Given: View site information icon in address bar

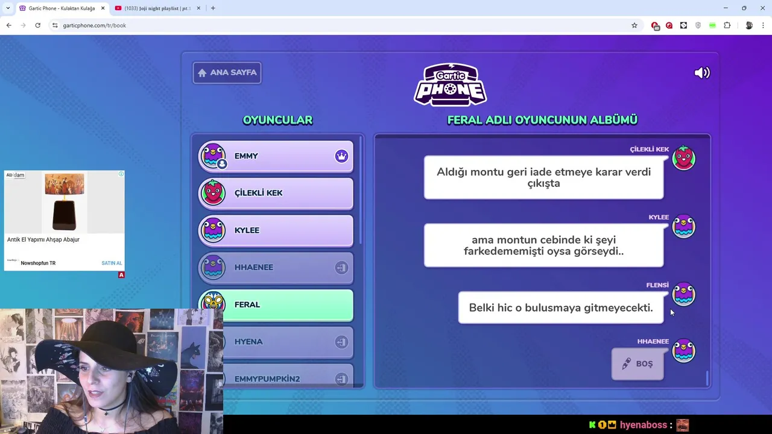Looking at the screenshot, I should [x=55, y=25].
